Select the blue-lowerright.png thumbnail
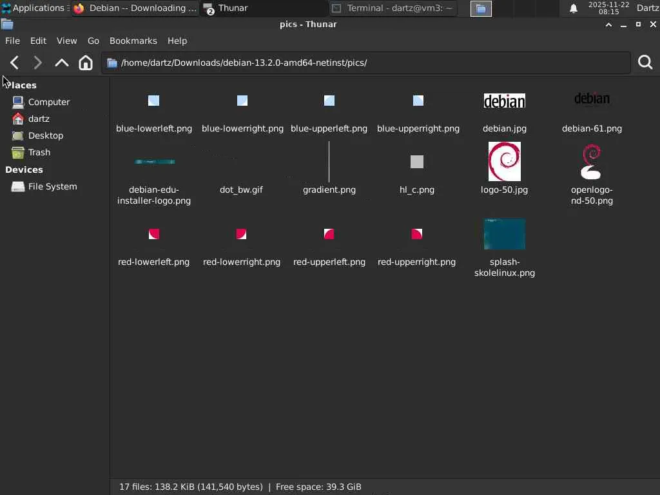This screenshot has height=495, width=660. coord(242,101)
